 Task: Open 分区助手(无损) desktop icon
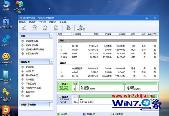tap(19, 7)
